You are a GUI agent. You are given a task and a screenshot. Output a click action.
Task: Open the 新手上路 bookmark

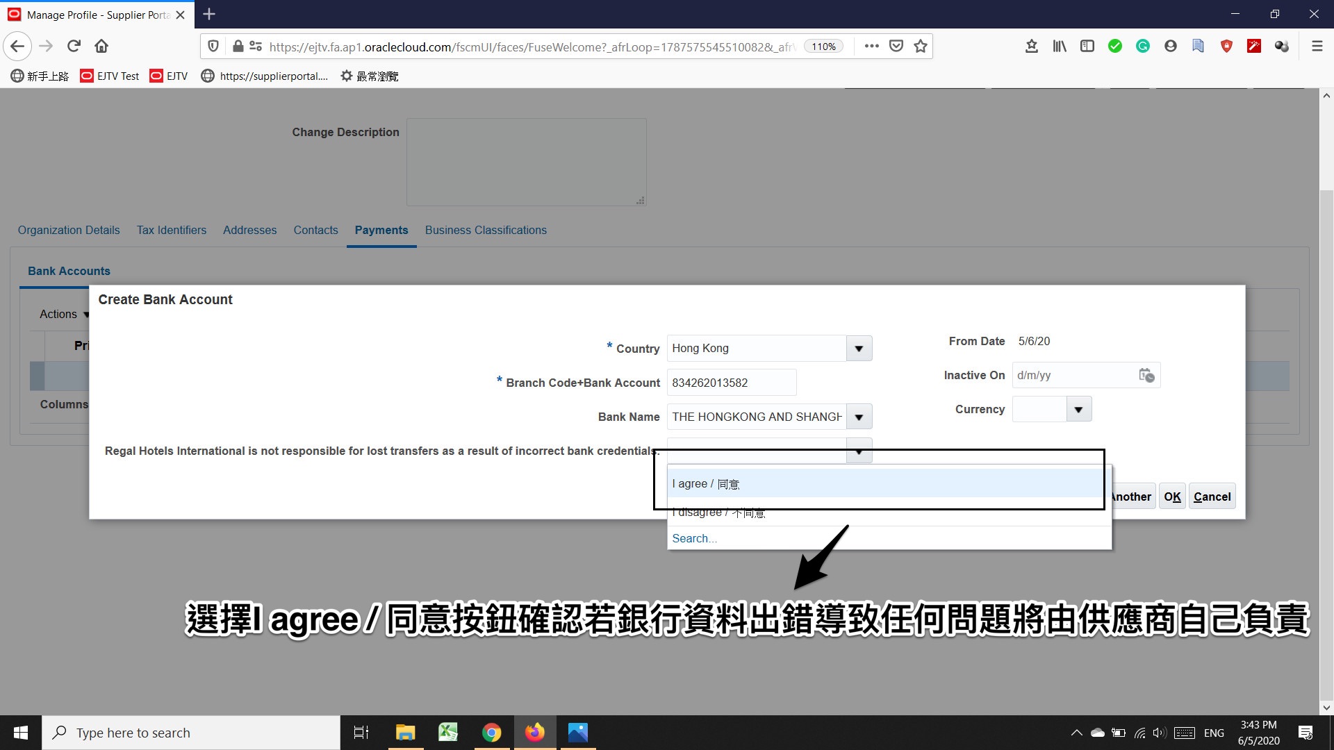[40, 76]
